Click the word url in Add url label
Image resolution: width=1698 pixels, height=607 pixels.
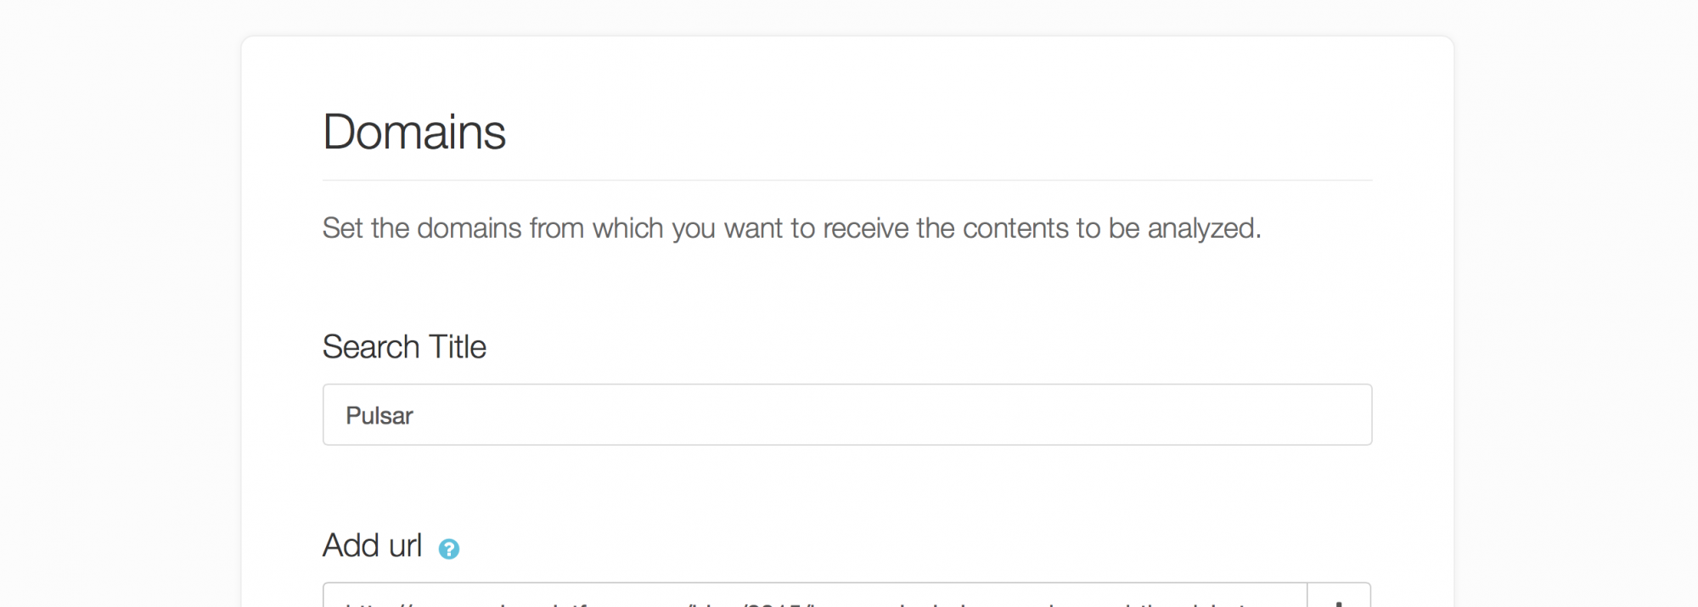[x=404, y=546]
